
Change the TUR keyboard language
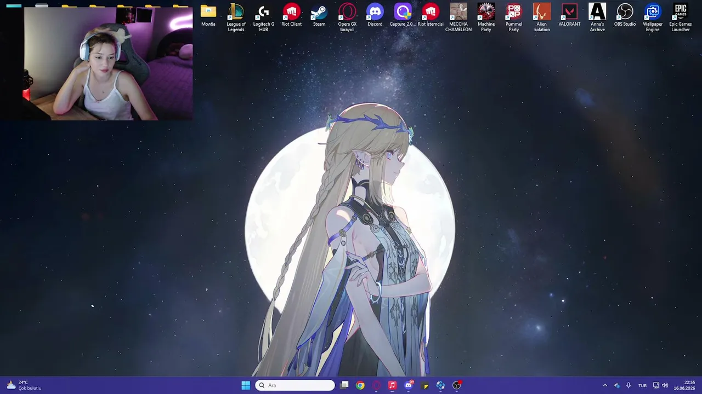[x=642, y=385]
